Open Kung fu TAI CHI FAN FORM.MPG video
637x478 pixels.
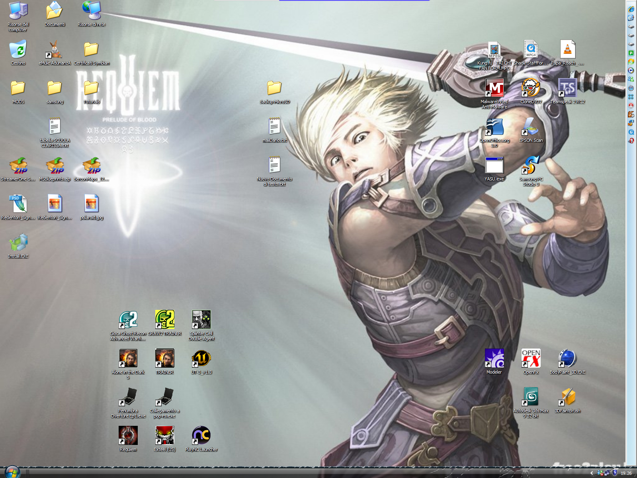494,55
